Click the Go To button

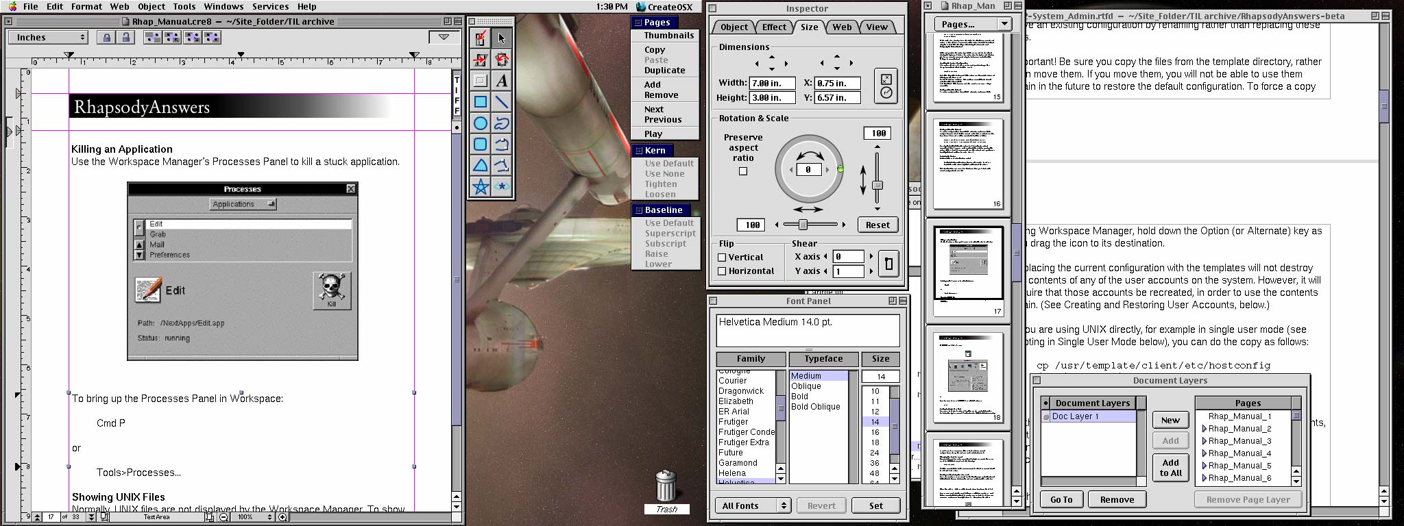(1061, 499)
